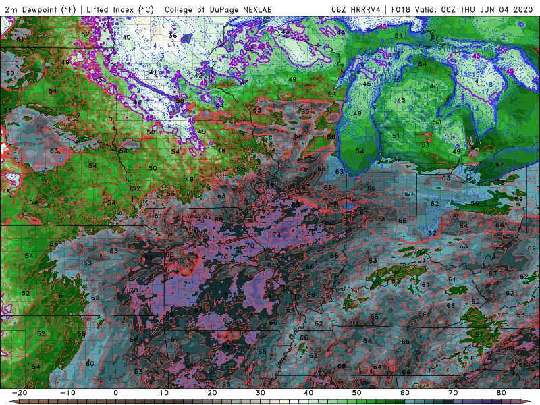Viewport: 540px width, 405px height.
Task: Click the 'Valid: 00Z THU JUN 04 2020' text
Action: (x=474, y=9)
